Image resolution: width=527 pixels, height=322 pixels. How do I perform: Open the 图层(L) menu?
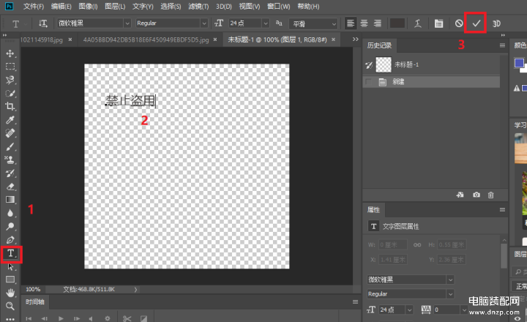pos(115,7)
